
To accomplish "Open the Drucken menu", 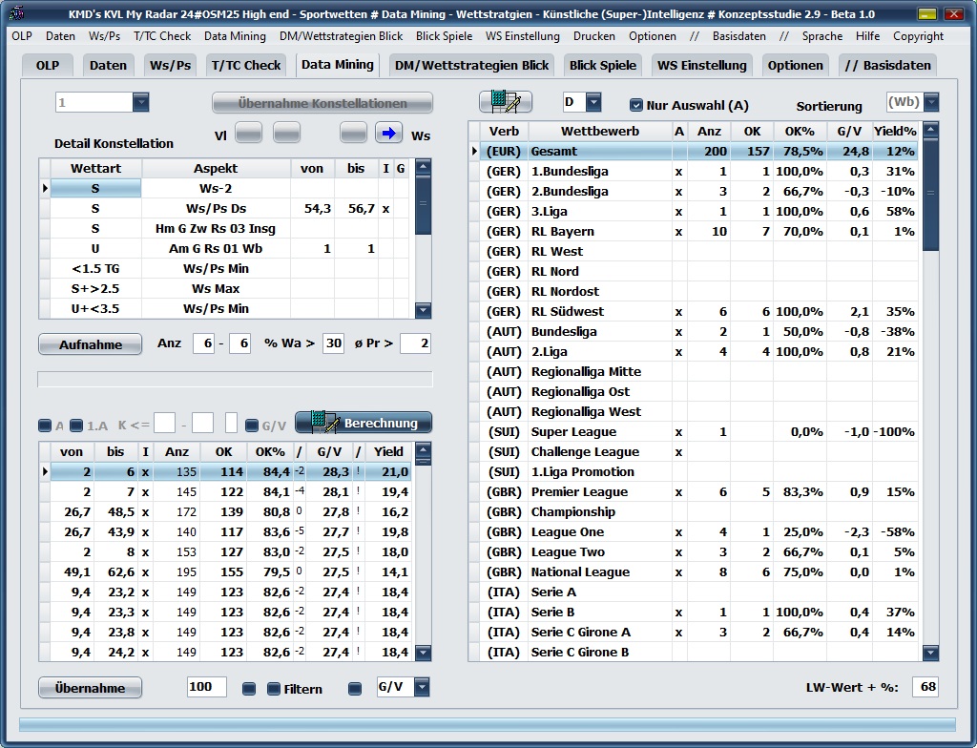I will (593, 36).
